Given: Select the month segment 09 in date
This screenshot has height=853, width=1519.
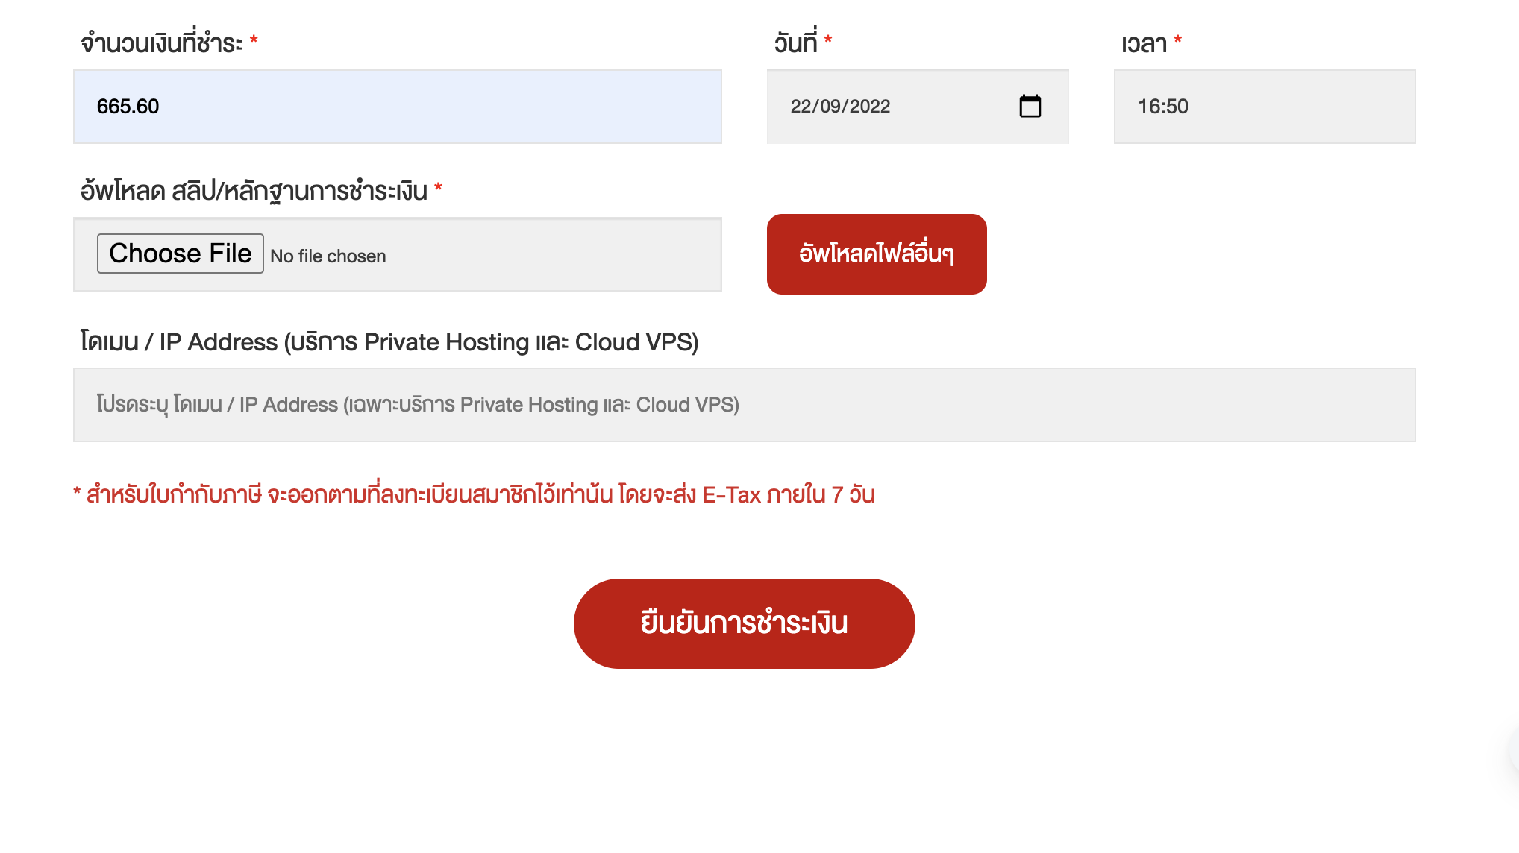Looking at the screenshot, I should click(831, 107).
